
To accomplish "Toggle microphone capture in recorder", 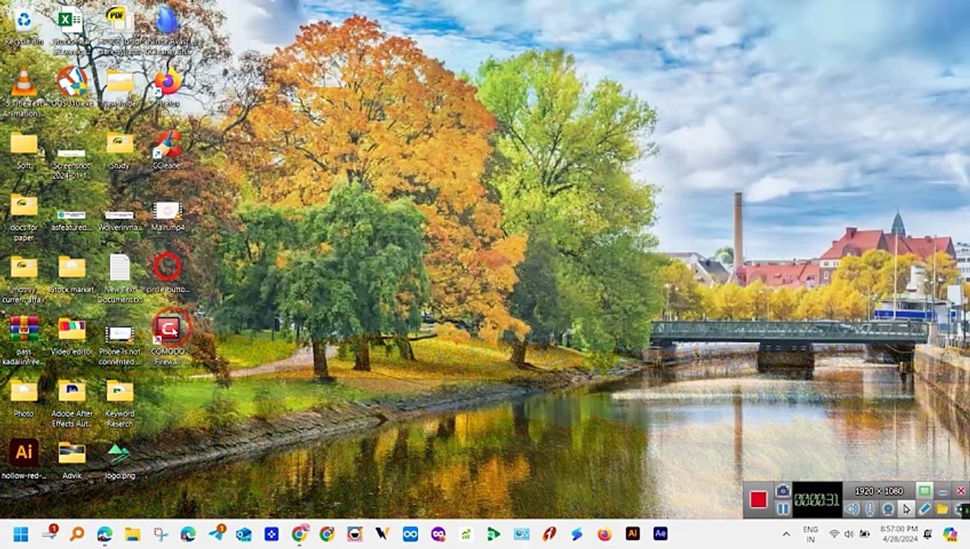I will click(x=870, y=509).
